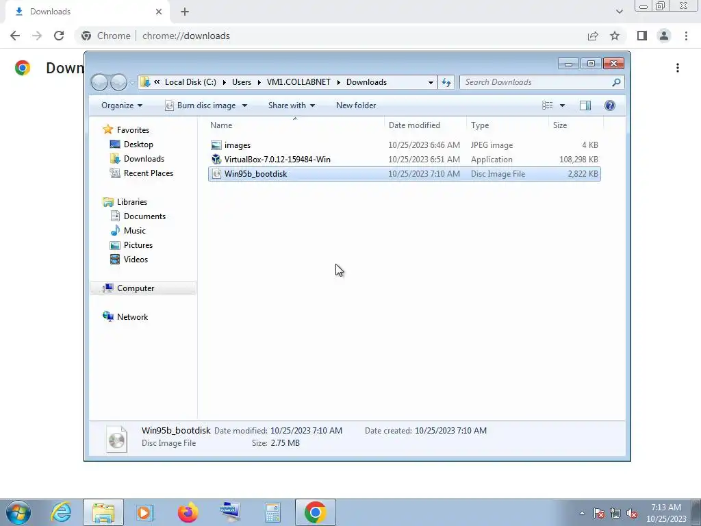Open the Calculator taskbar icon
Image resolution: width=701 pixels, height=526 pixels.
pos(272,512)
